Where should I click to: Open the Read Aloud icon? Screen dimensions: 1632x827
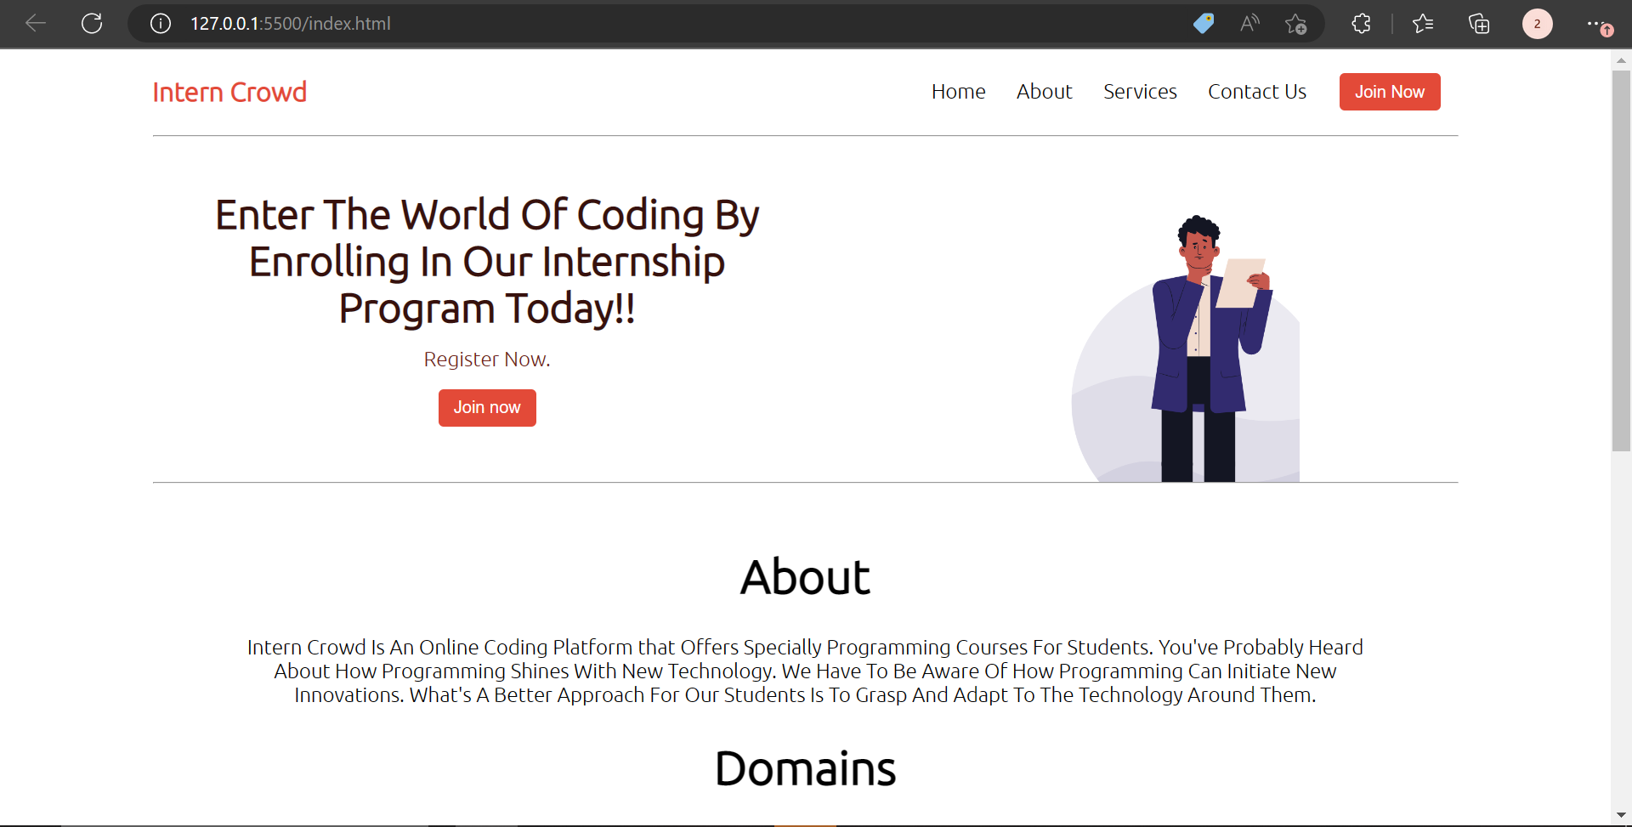coord(1249,24)
